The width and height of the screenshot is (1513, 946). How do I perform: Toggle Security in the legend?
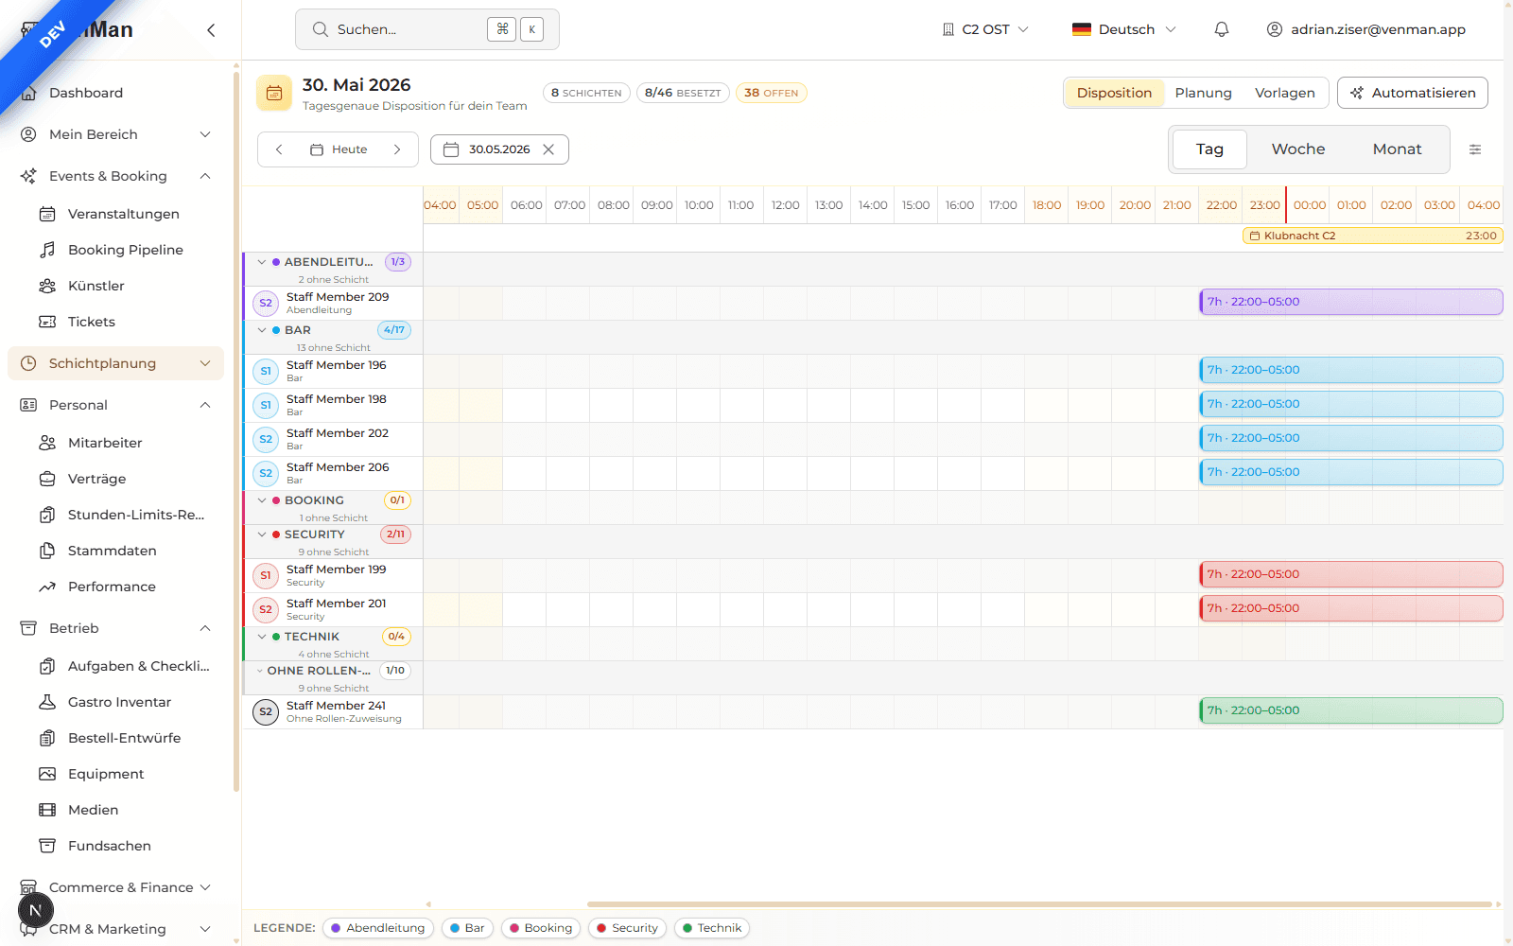[x=627, y=928]
